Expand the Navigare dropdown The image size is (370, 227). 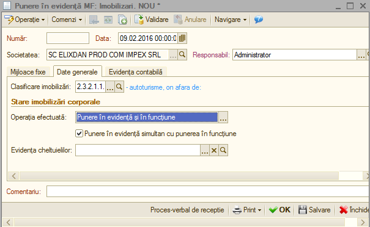coord(231,20)
